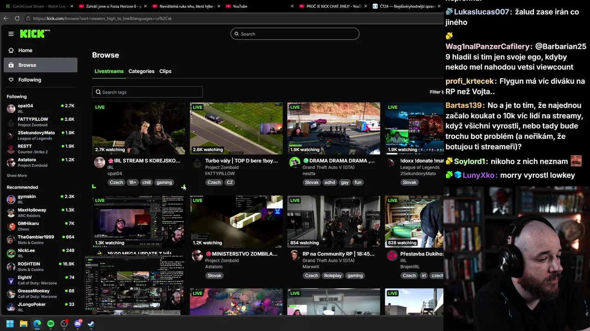Click the Home house icon
Image resolution: width=590 pixels, height=331 pixels.
11,50
